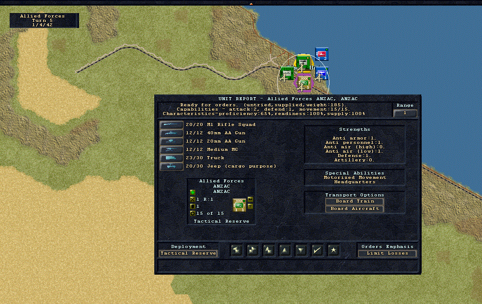
Task: Click the star button in report toolbar
Action: pos(333,250)
